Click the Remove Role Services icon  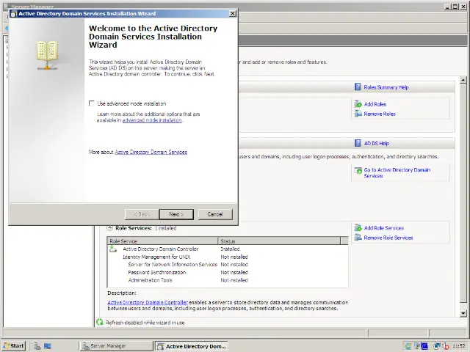pos(358,238)
